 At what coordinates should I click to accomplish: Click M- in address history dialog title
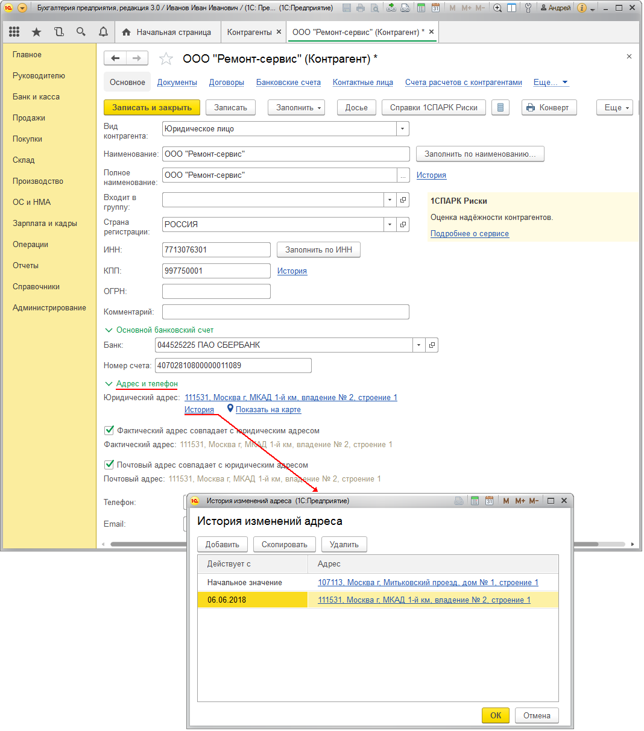tap(534, 501)
